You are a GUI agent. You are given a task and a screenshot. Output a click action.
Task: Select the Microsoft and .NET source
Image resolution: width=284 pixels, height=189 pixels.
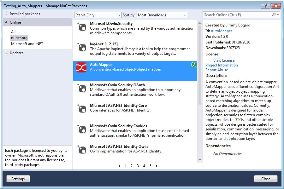27,44
